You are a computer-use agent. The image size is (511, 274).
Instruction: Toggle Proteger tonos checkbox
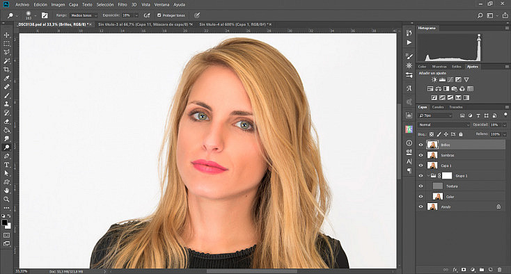(159, 15)
